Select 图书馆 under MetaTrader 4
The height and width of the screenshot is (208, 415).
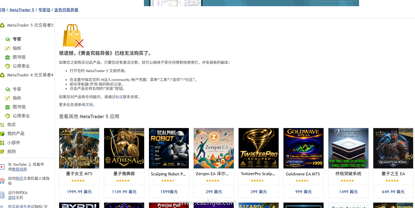click(x=19, y=107)
